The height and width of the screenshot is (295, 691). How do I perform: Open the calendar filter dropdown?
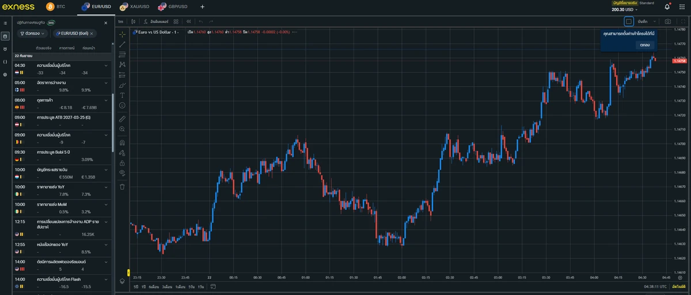coord(32,33)
